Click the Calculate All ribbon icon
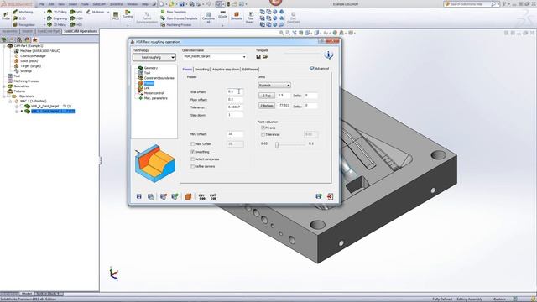 pos(208,18)
